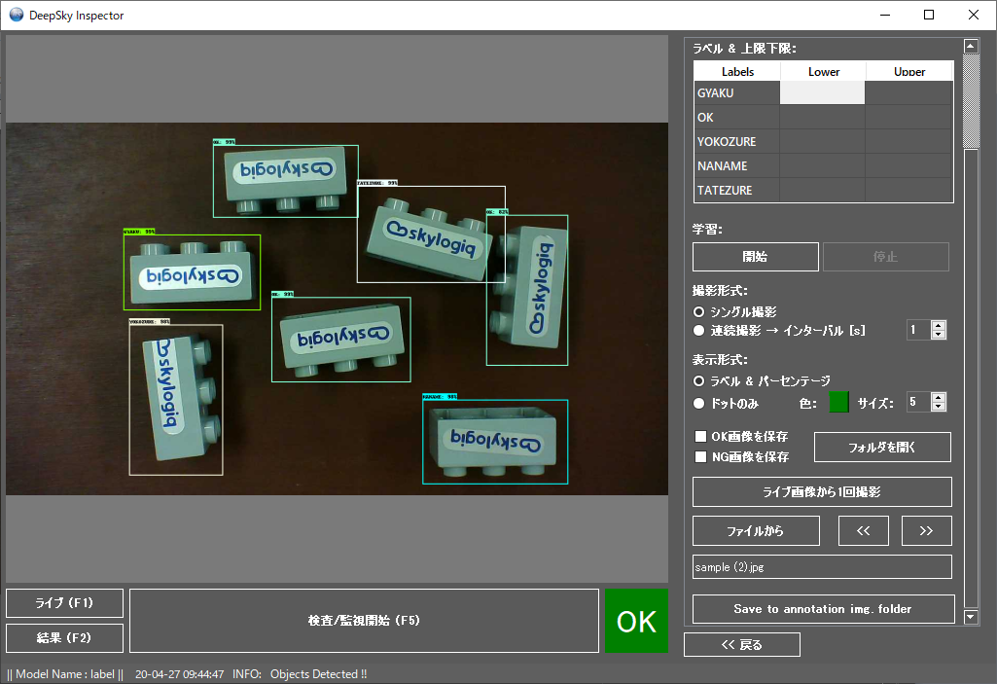
Task: Select 連続撮影 interval radio button
Action: [698, 330]
